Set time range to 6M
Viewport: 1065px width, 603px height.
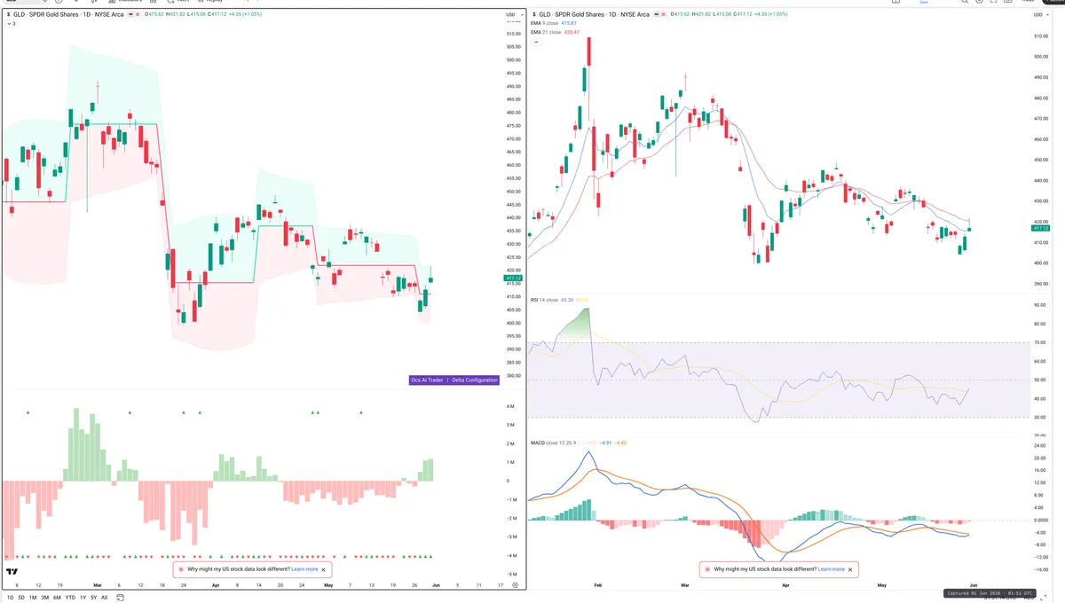click(x=57, y=598)
